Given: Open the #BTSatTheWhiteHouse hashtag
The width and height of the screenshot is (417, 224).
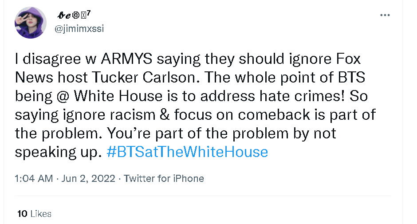Looking at the screenshot, I should point(188,152).
